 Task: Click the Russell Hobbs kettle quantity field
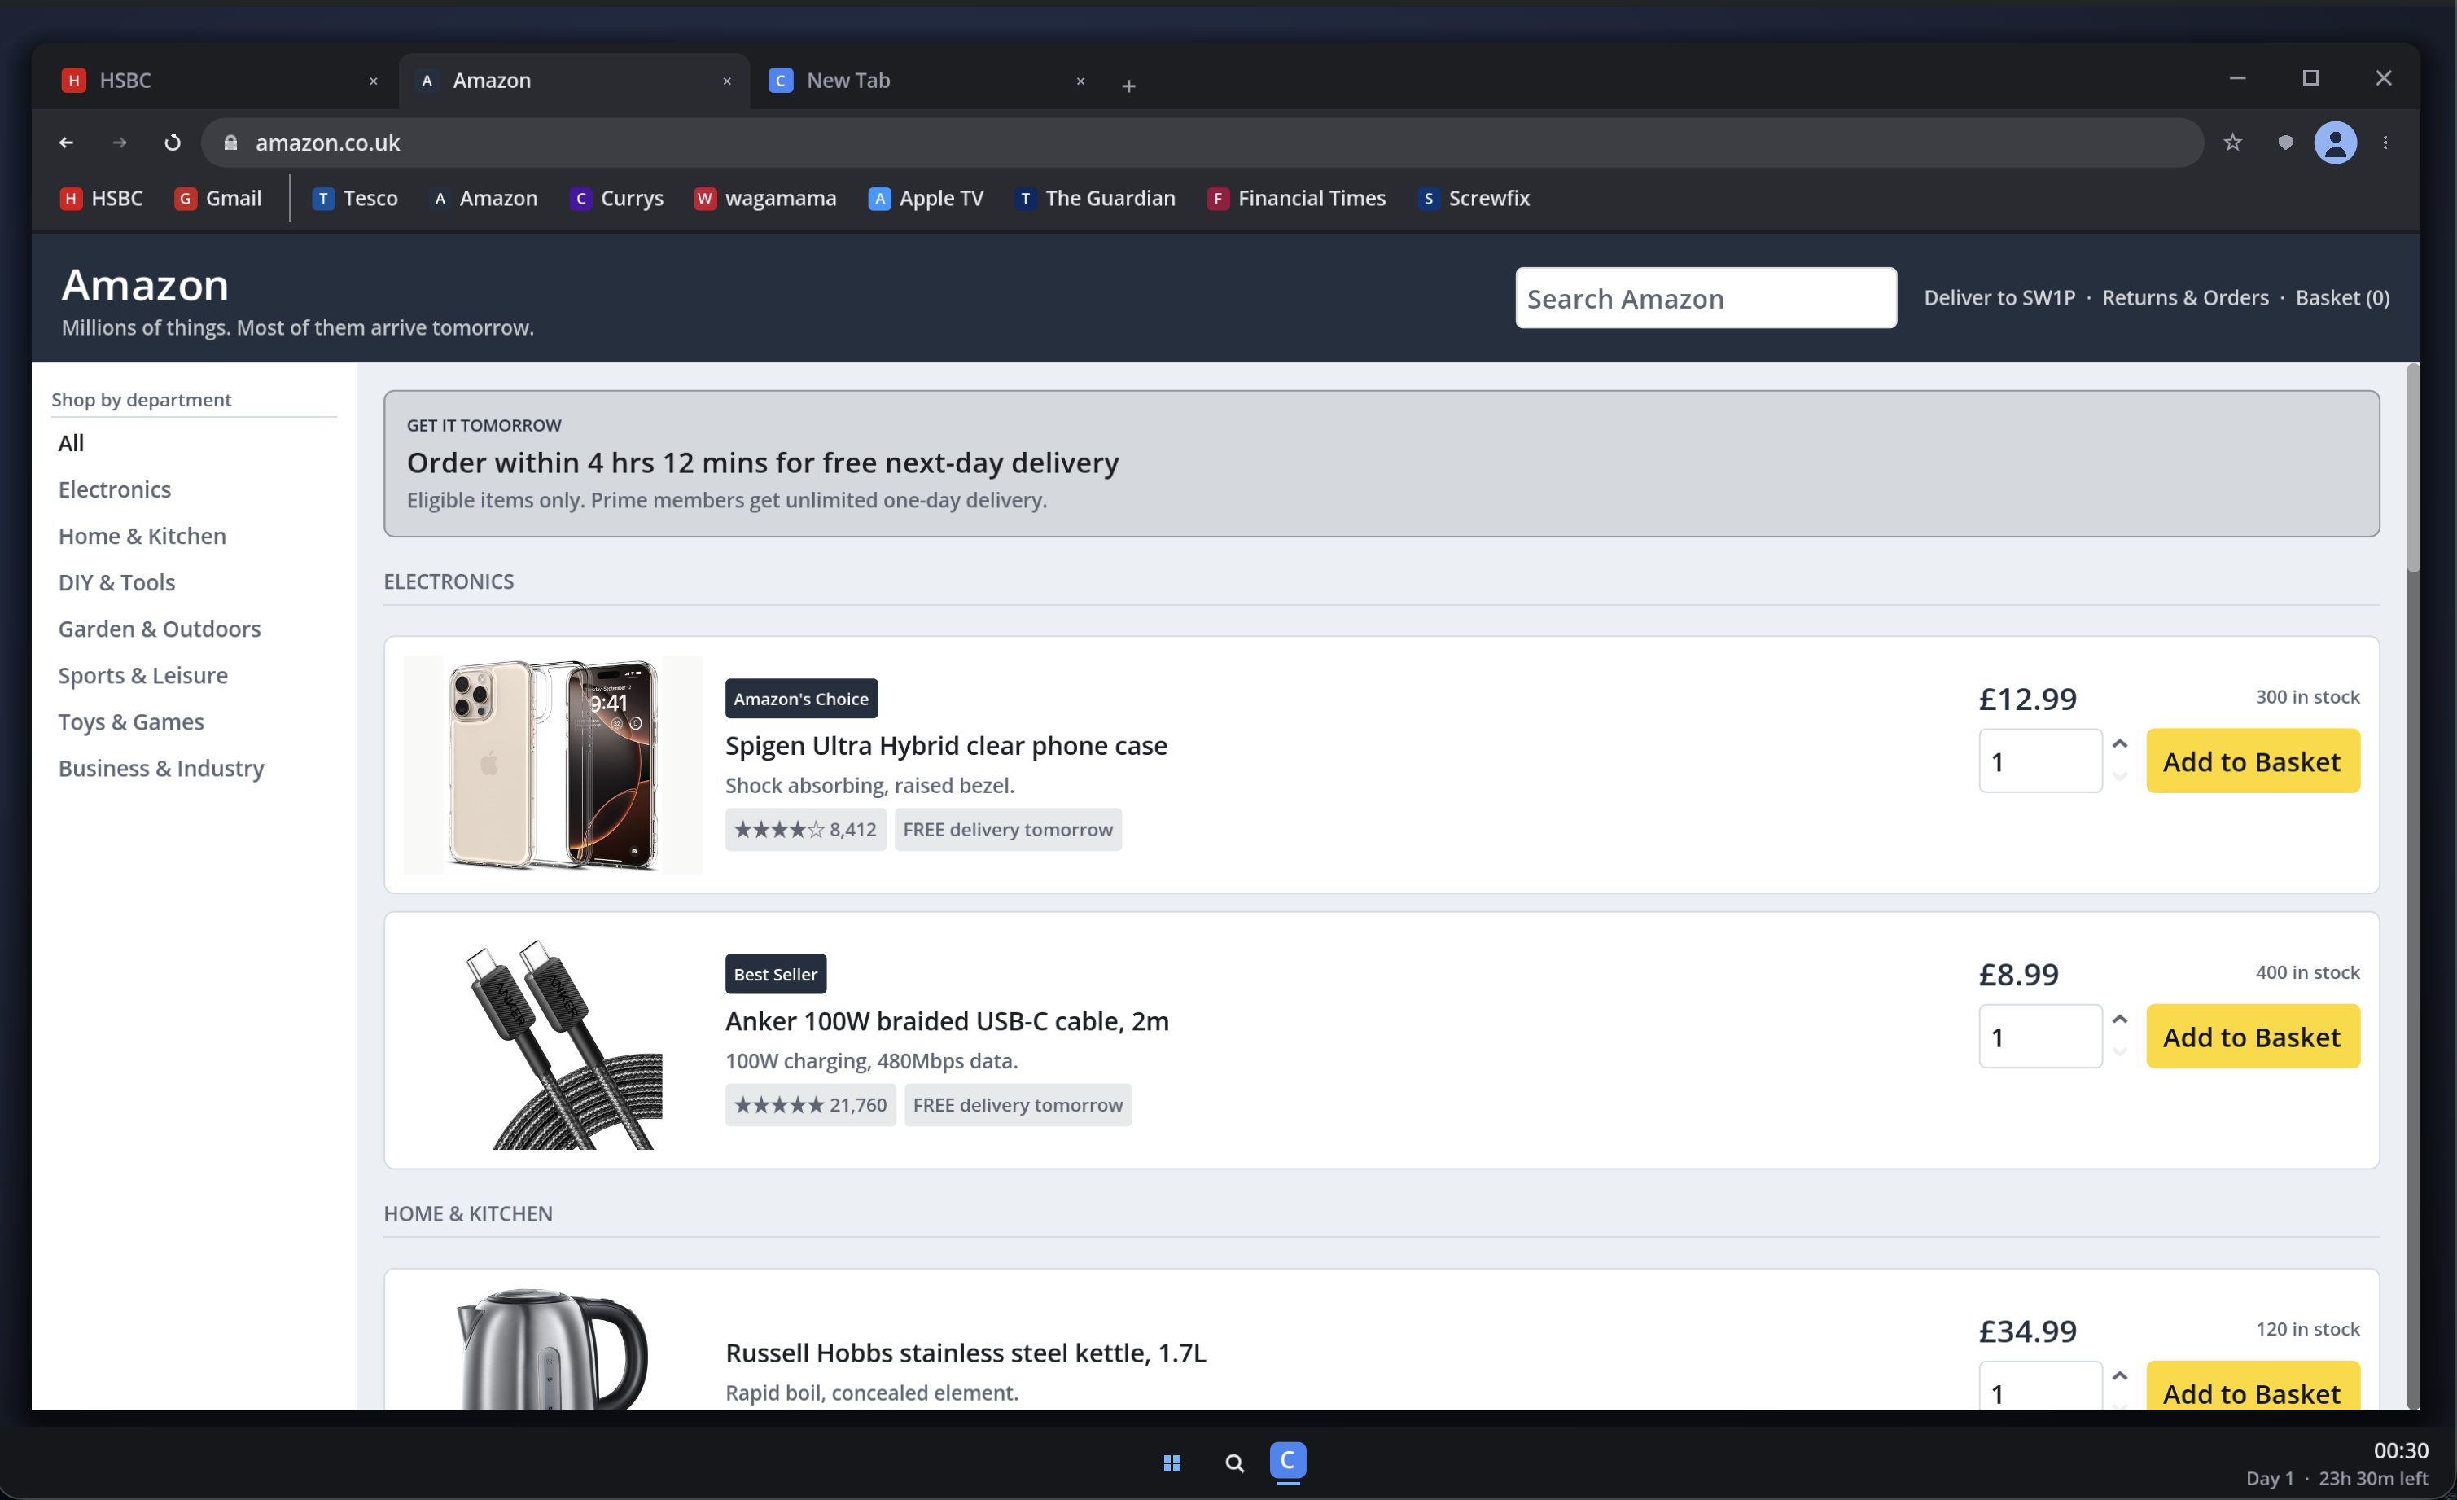tap(2039, 1386)
